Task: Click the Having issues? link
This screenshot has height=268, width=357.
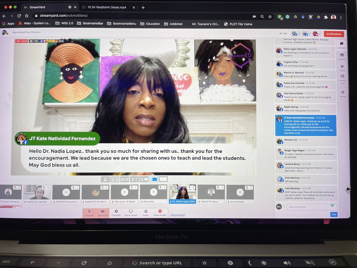Action: pos(178,215)
